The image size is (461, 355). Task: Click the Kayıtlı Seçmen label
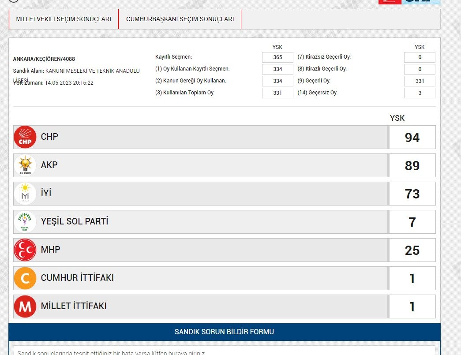pos(173,57)
